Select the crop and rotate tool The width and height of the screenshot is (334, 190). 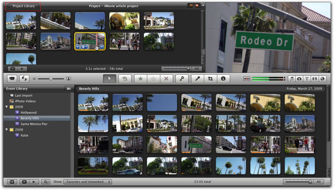pyautogui.click(x=210, y=79)
